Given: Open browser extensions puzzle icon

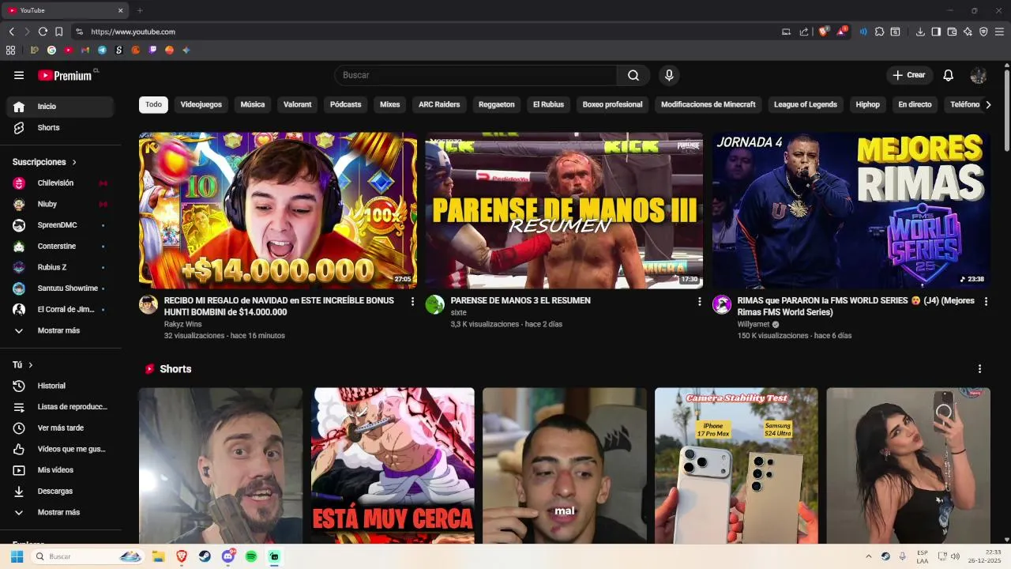Looking at the screenshot, I should (x=879, y=32).
